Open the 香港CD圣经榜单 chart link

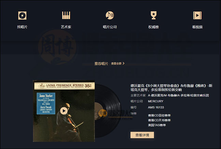(x=159, y=116)
